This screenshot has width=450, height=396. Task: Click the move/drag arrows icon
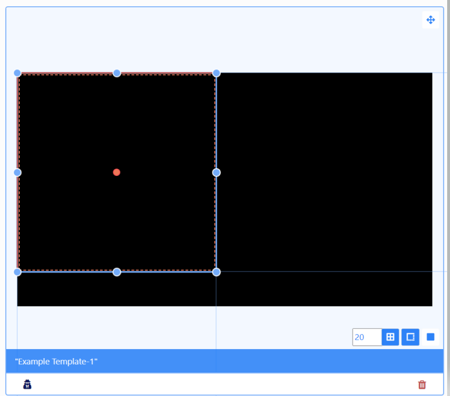[x=430, y=20]
